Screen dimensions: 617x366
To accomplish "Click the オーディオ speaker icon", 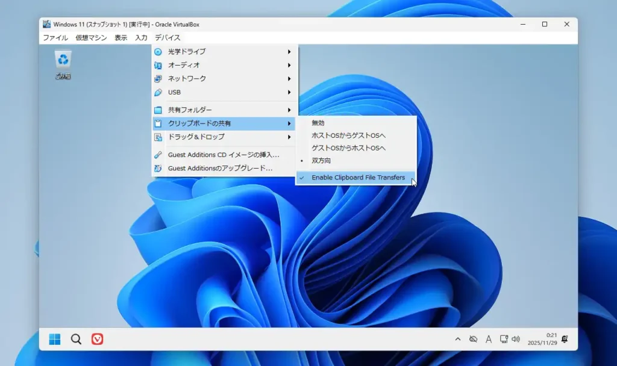I will point(158,65).
